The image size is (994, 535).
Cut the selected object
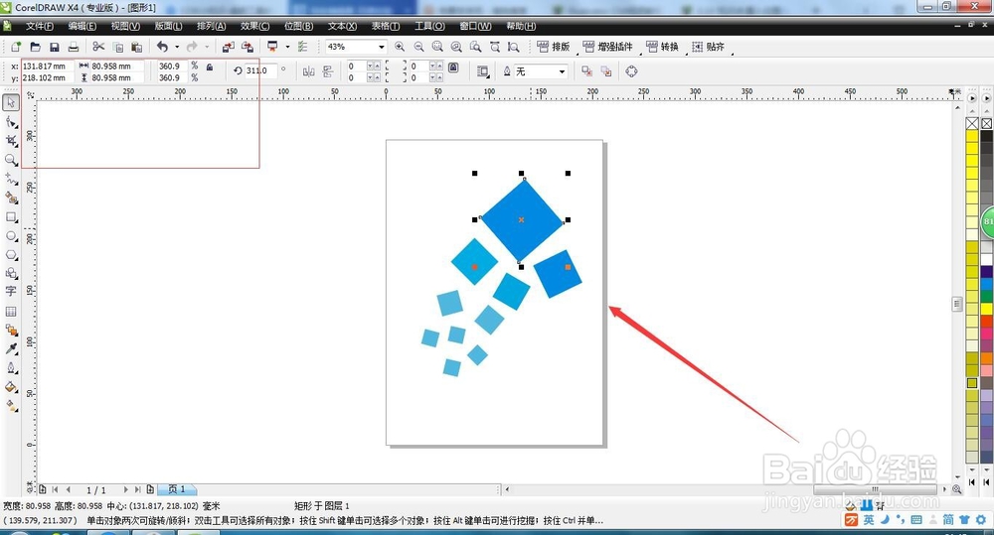point(98,47)
